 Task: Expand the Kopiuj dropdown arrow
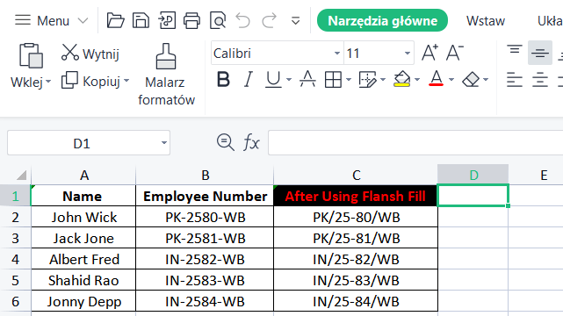(x=126, y=81)
